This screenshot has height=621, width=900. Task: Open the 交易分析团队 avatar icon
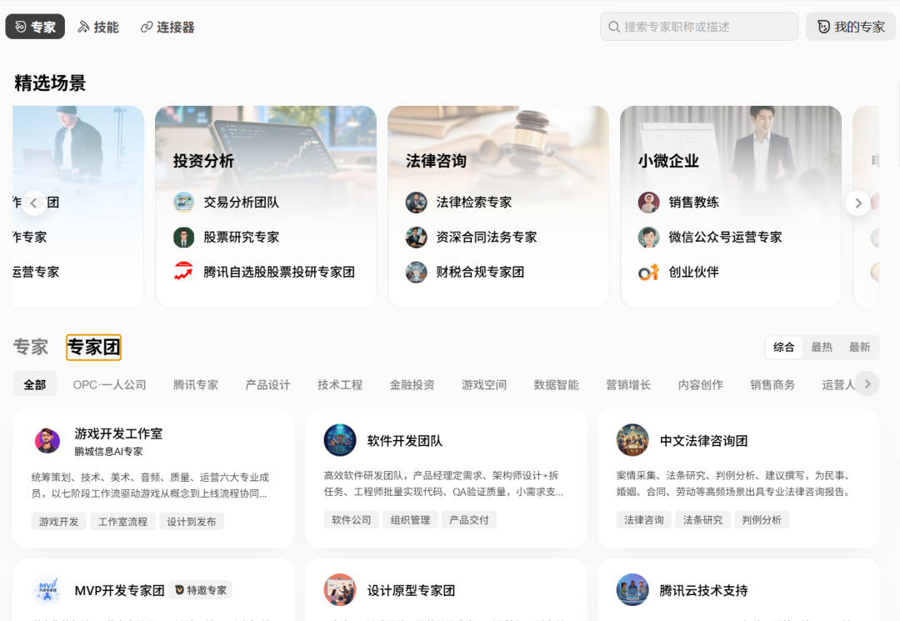[x=183, y=202]
